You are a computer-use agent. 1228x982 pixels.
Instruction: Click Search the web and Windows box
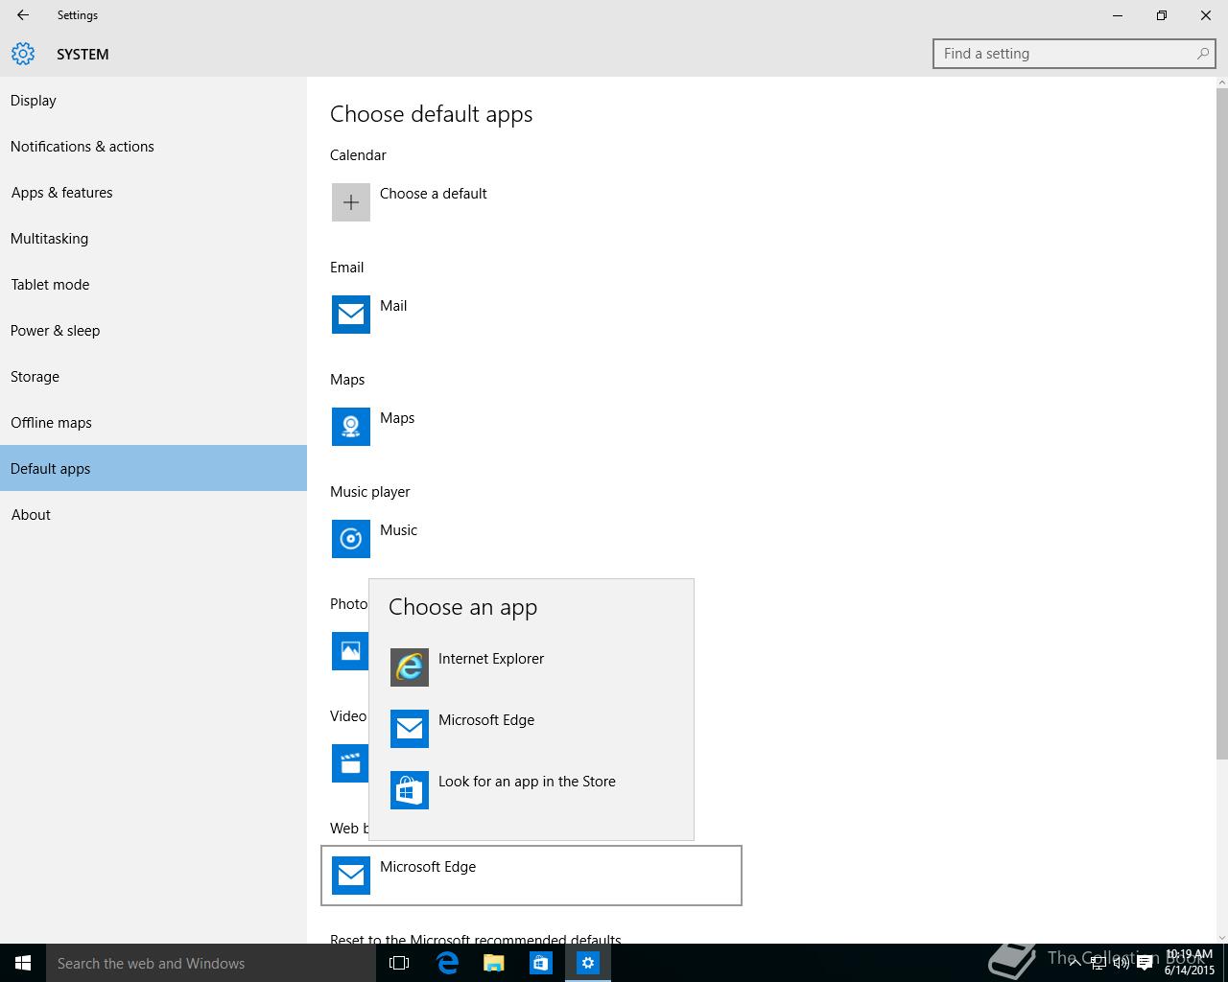(211, 963)
